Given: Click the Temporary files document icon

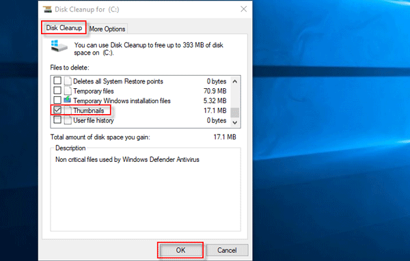Looking at the screenshot, I should [x=68, y=91].
